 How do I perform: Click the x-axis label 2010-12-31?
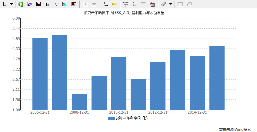[119, 112]
